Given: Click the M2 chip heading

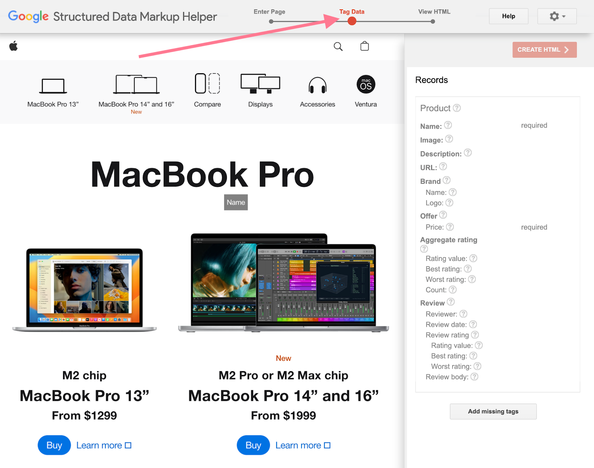Looking at the screenshot, I should [84, 375].
